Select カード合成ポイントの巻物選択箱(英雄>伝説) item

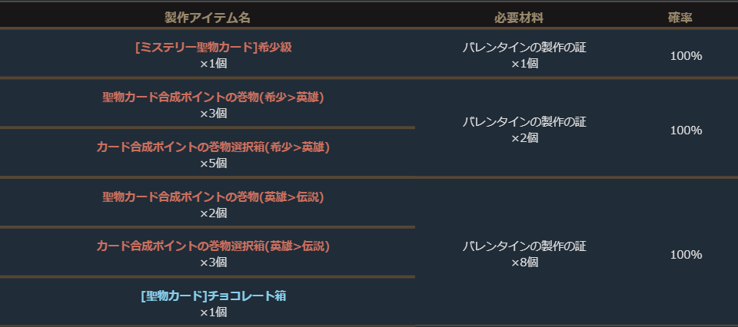(x=213, y=246)
